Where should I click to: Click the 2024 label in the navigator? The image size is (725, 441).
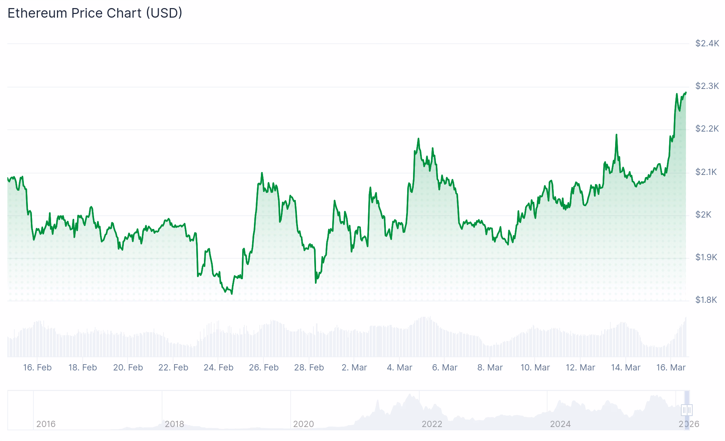[560, 424]
